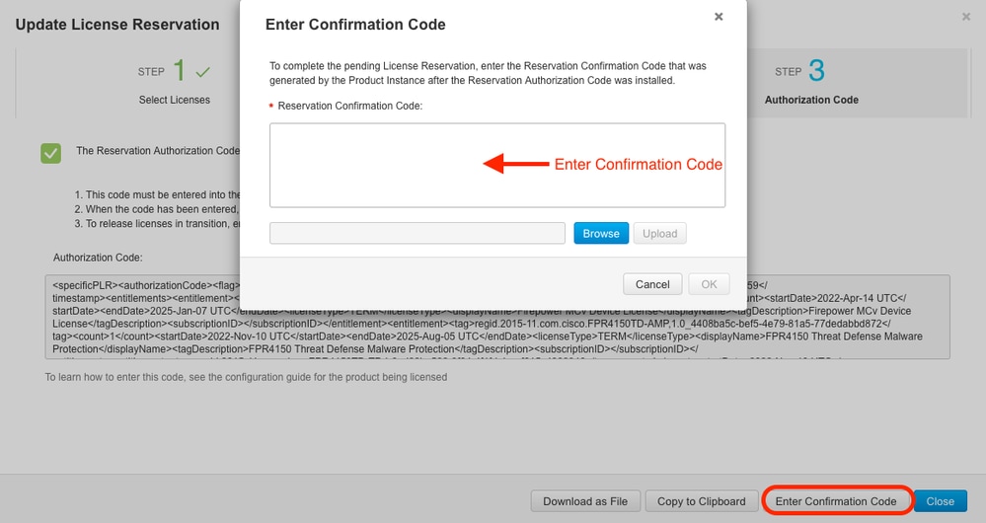Click Copy to Clipboard
The height and width of the screenshot is (523, 986).
(x=701, y=501)
